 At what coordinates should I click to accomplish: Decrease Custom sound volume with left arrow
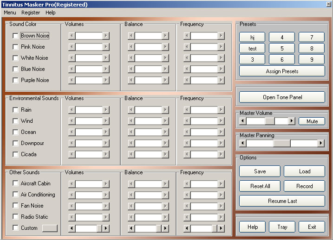(72, 228)
